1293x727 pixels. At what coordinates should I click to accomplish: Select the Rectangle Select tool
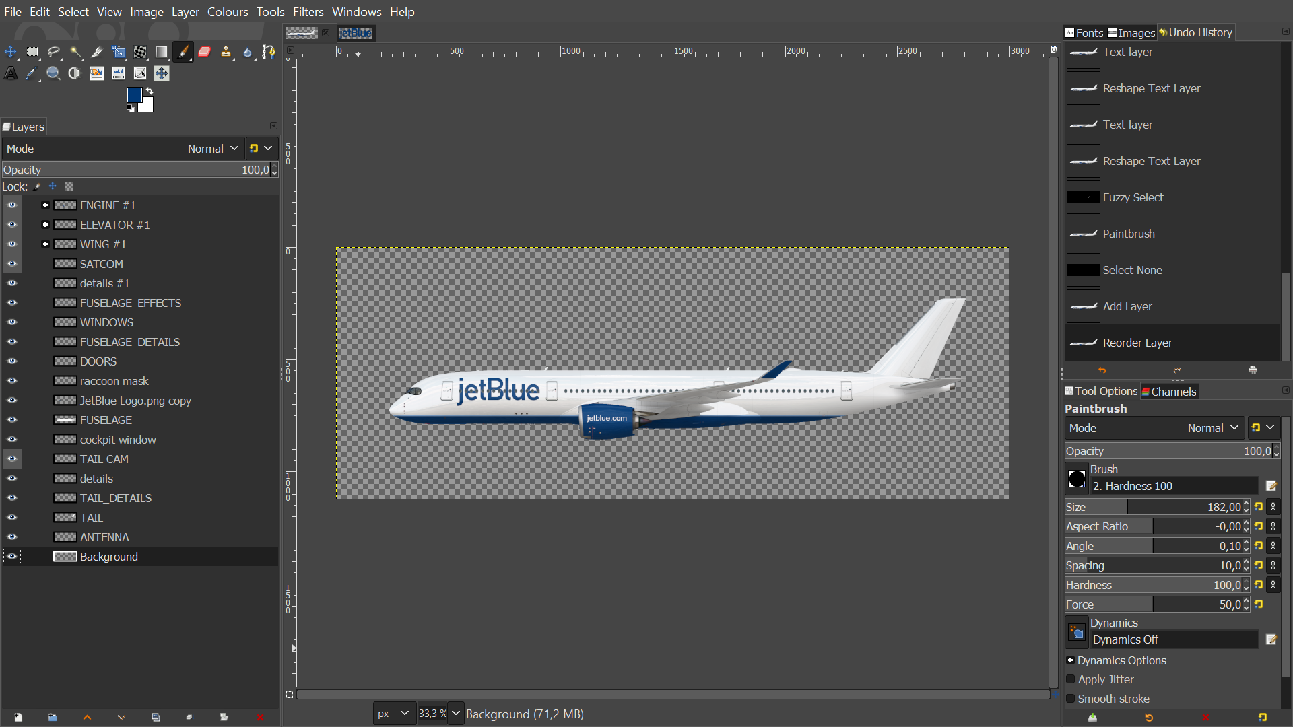pyautogui.click(x=32, y=52)
